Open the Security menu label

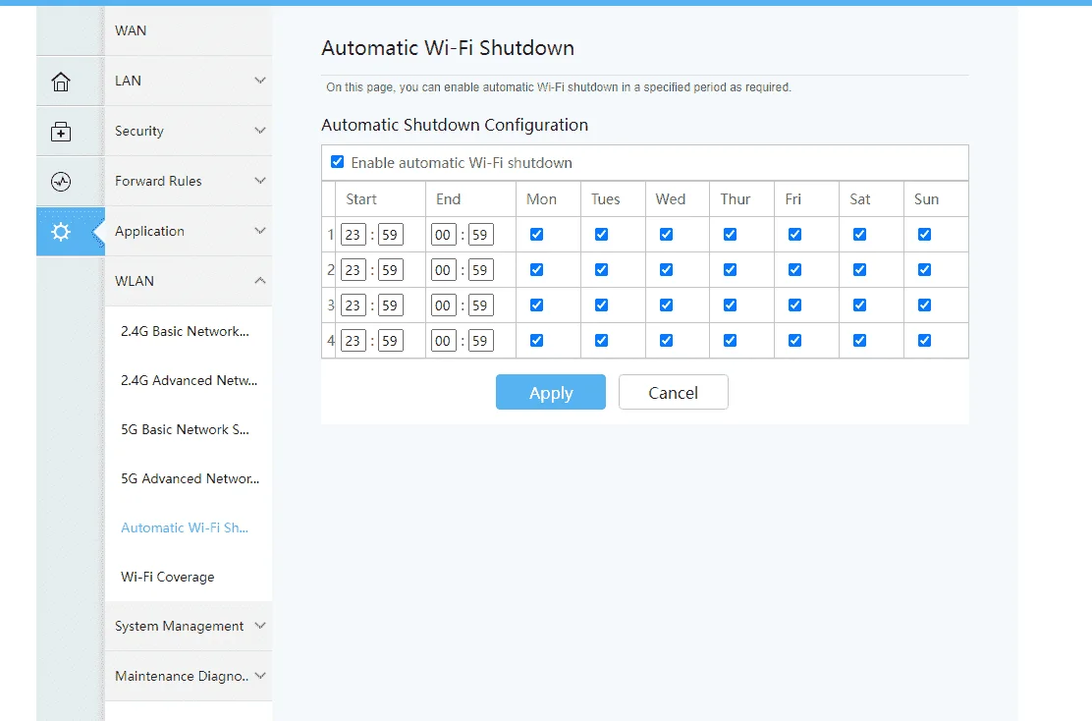139,131
